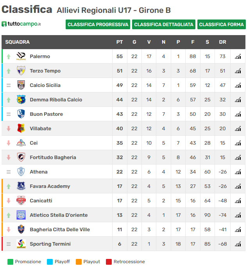
Task: Open the Buon Pastore team link
Action: click(46, 114)
